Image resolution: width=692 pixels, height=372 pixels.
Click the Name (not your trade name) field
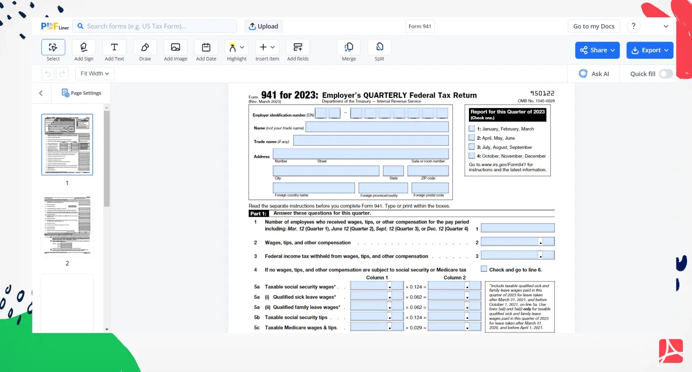click(x=377, y=127)
